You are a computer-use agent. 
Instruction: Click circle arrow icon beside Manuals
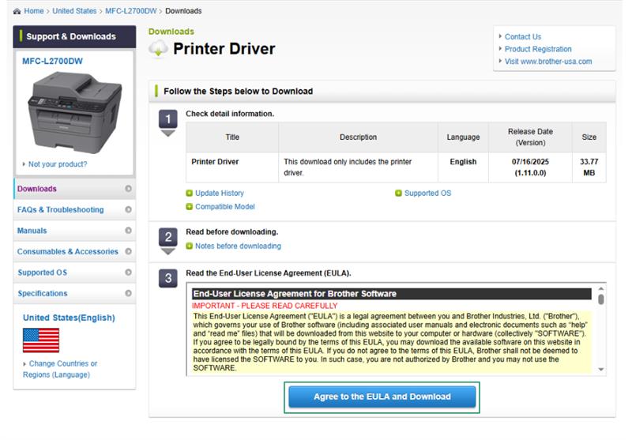(x=128, y=231)
